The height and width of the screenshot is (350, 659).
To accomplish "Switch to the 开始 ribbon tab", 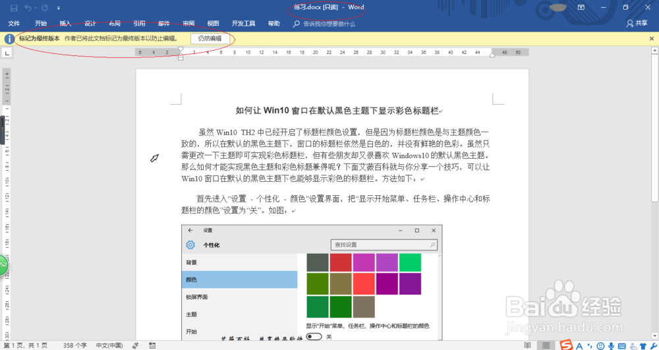I will coord(41,24).
